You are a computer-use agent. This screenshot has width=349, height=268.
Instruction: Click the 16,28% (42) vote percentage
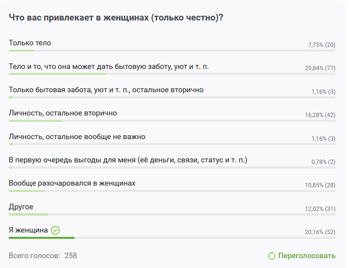(320, 115)
